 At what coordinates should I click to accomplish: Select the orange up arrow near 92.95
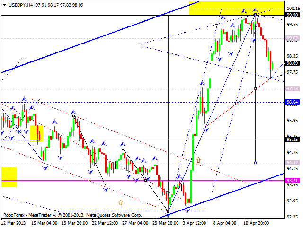[x=120, y=202]
